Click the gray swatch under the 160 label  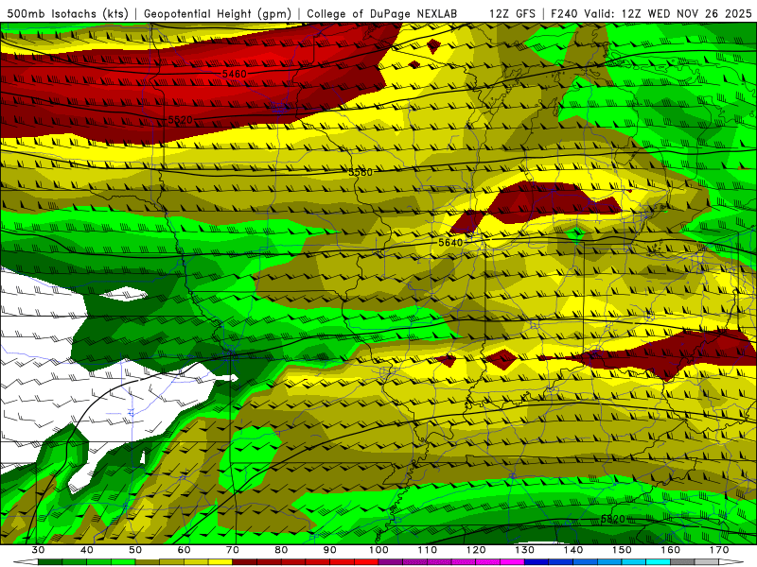(682, 562)
